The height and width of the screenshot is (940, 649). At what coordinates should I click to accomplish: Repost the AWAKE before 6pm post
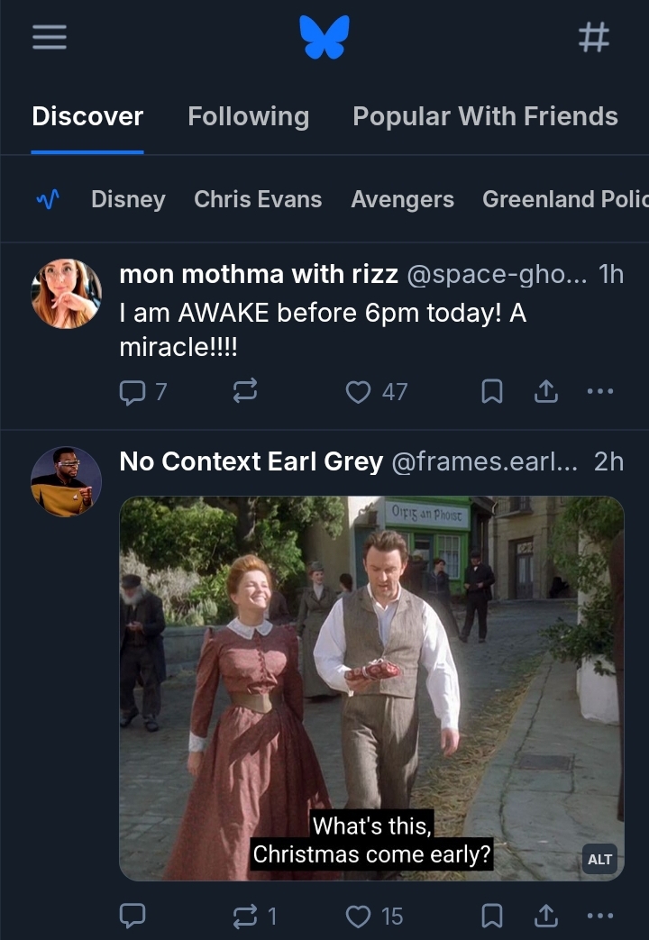(x=244, y=391)
